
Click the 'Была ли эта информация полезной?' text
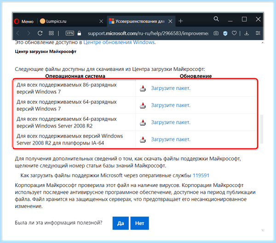pos(58,223)
